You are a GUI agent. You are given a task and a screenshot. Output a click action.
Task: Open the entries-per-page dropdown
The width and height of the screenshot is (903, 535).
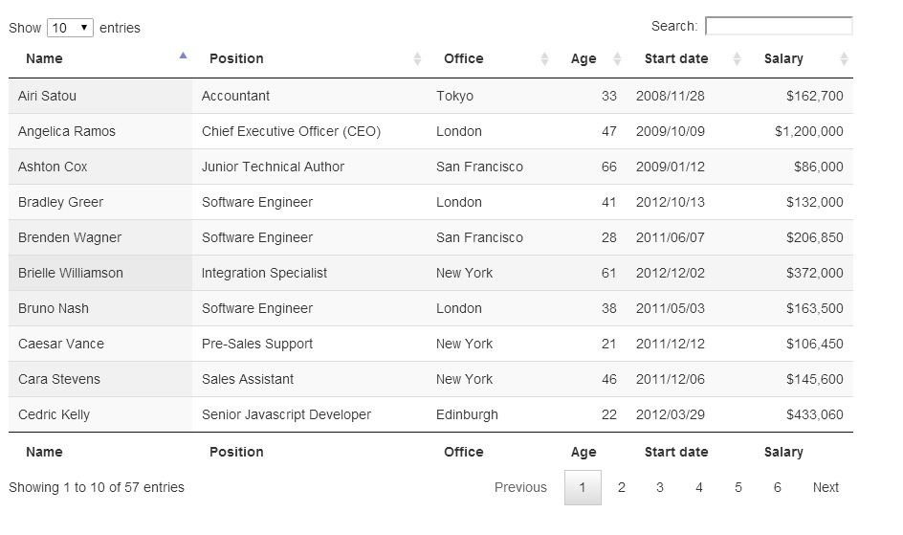[70, 28]
